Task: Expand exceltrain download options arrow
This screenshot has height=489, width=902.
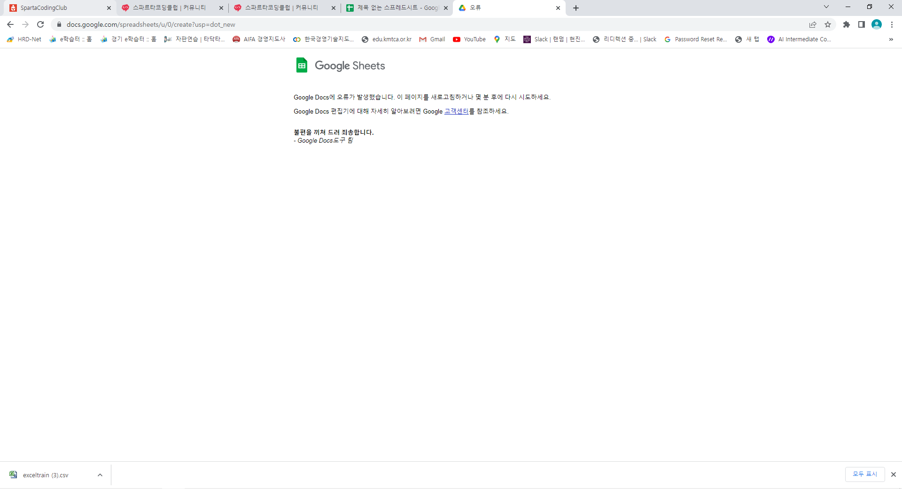Action: (100, 475)
